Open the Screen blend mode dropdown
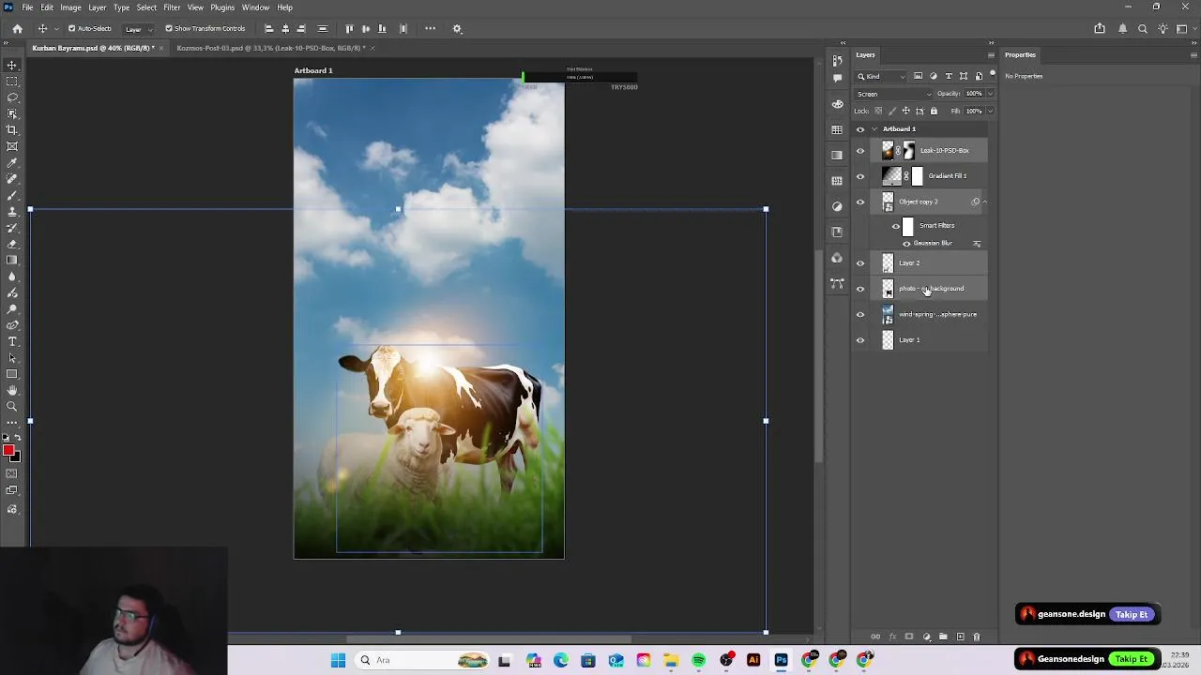This screenshot has width=1201, height=675. pyautogui.click(x=894, y=94)
